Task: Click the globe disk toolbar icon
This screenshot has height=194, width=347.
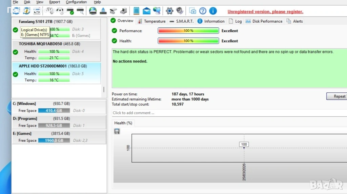Action: [93, 11]
